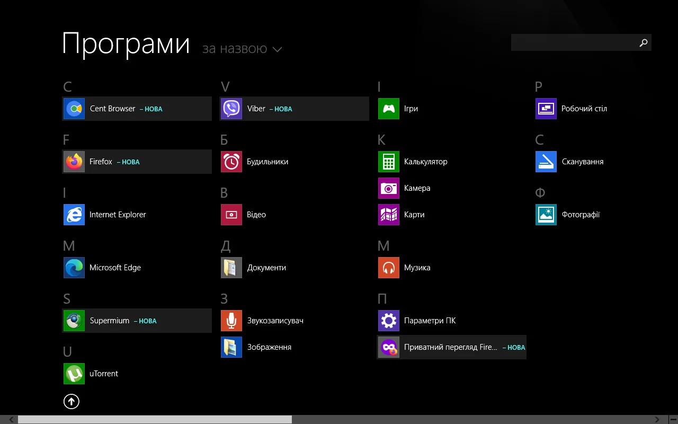The width and height of the screenshot is (678, 424).
Task: Open the Калькулятор app icon
Action: 389,162
